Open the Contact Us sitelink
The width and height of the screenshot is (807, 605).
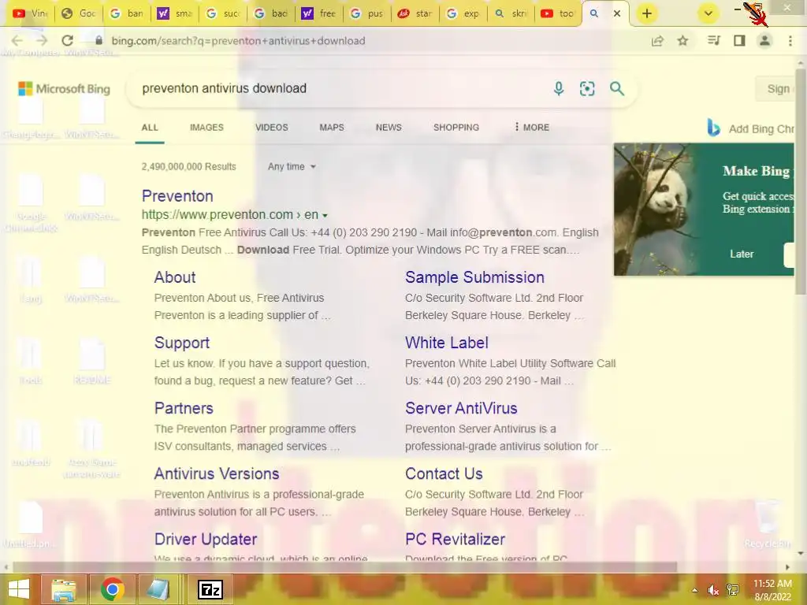(444, 473)
